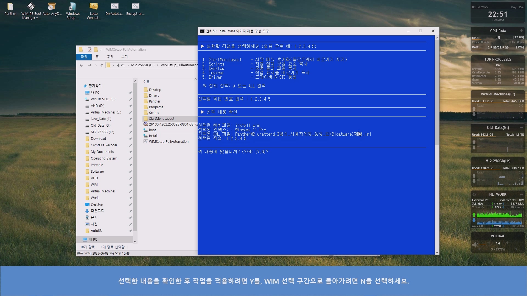Image resolution: width=527 pixels, height=296 pixels.
Task: Mute audio using the volume speaker icon
Action: (475, 244)
